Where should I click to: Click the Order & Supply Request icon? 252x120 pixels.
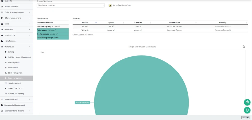click(2, 12)
